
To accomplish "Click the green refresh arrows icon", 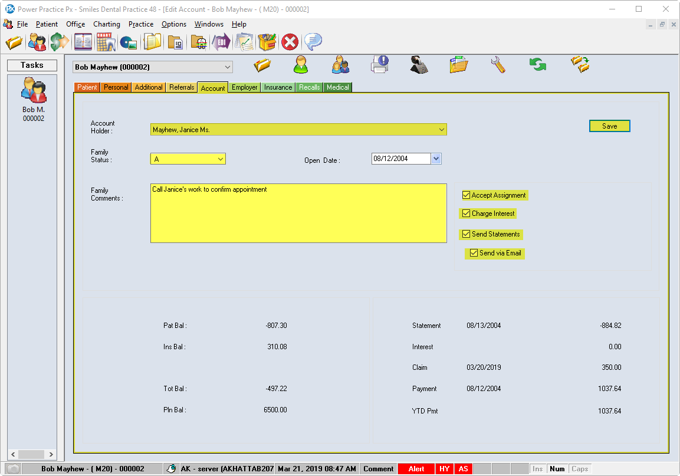I will click(537, 64).
